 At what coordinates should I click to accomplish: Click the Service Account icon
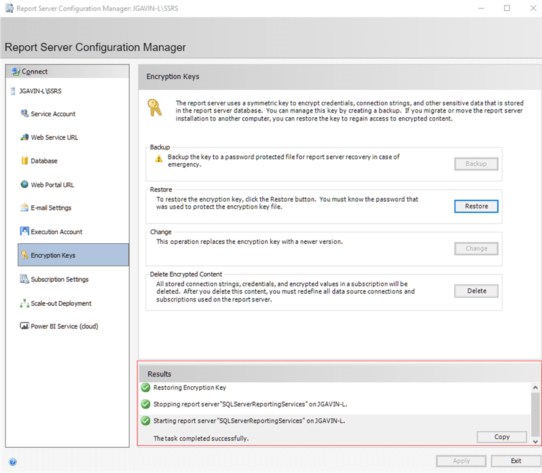24,114
